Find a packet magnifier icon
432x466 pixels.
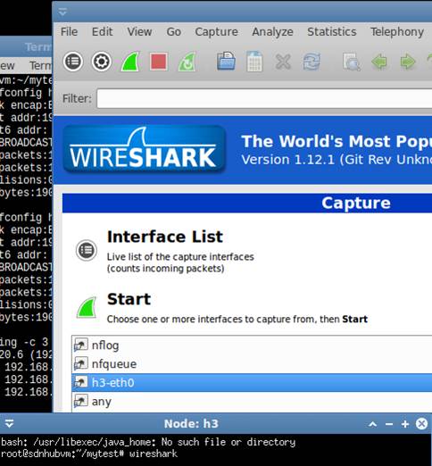pyautogui.click(x=351, y=62)
